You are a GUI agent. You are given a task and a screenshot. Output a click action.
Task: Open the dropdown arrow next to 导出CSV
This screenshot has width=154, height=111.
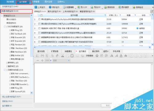(102, 8)
